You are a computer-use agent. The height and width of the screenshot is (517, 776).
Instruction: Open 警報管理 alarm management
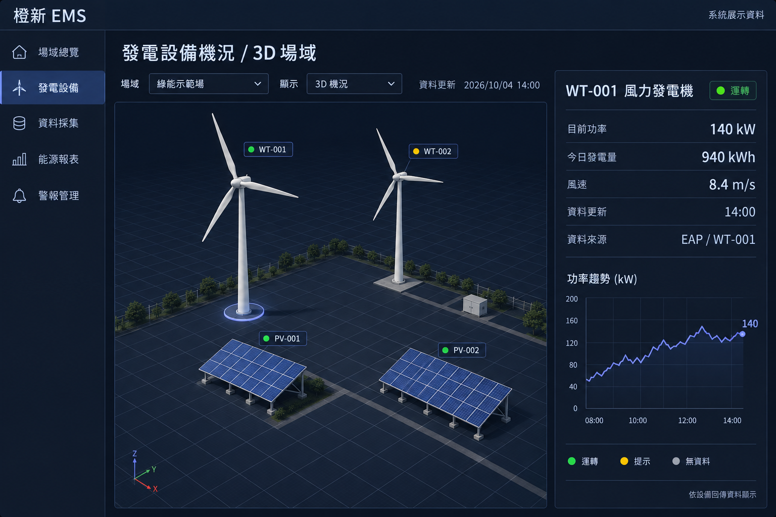coord(53,196)
